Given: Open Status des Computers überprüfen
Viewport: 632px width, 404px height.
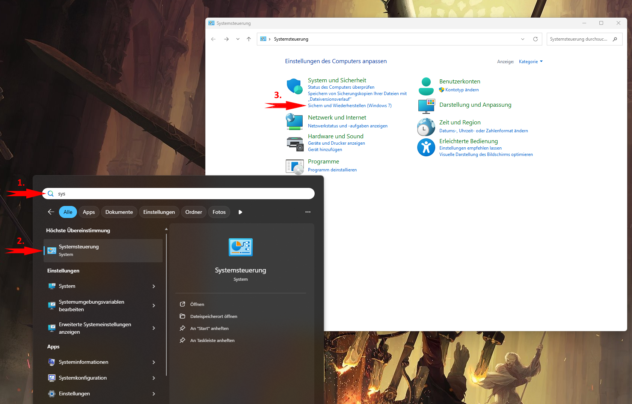Looking at the screenshot, I should coord(341,87).
